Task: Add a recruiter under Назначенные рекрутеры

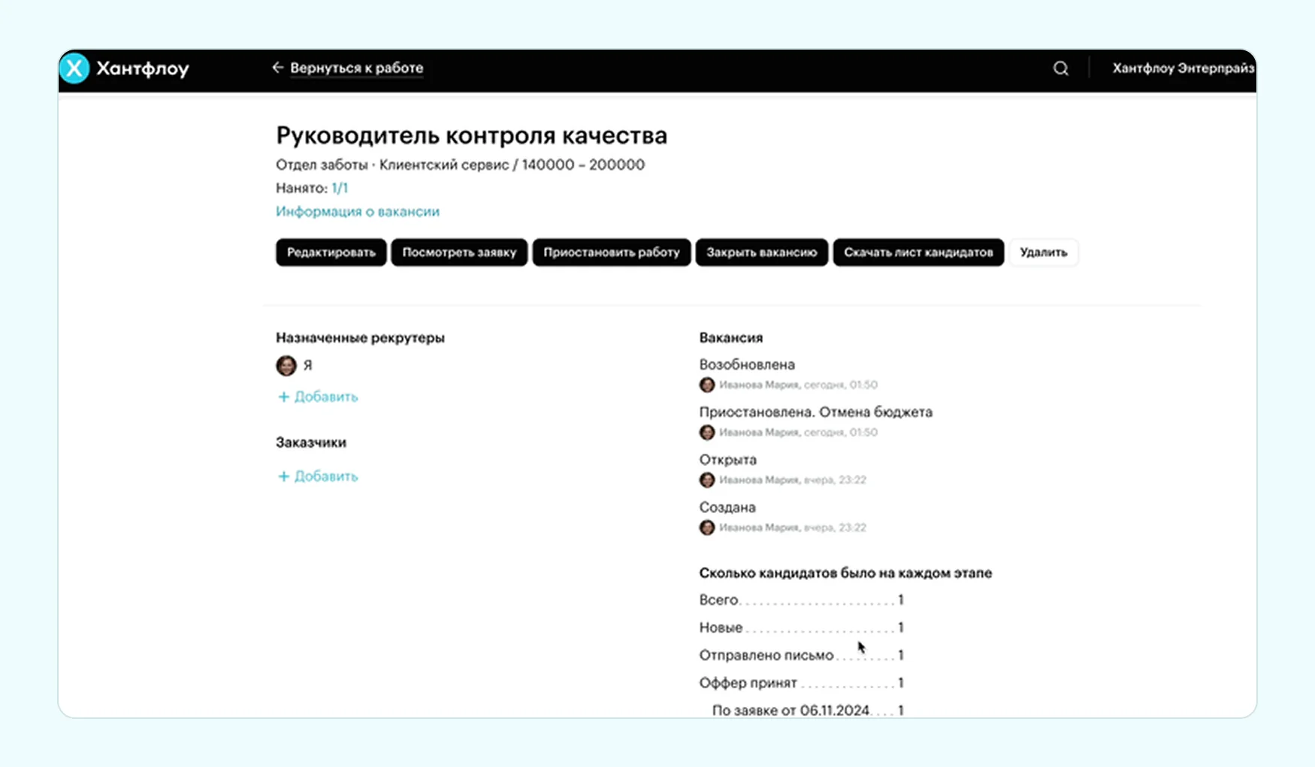Action: click(318, 397)
